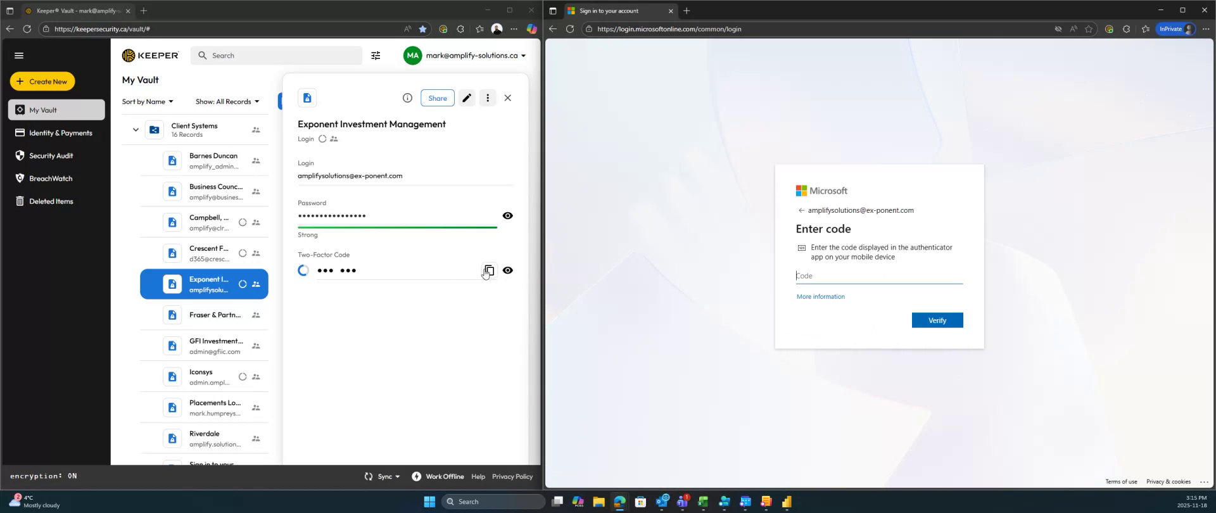The height and width of the screenshot is (513, 1216).
Task: Select the Fraser & Partn... record
Action: (x=204, y=315)
